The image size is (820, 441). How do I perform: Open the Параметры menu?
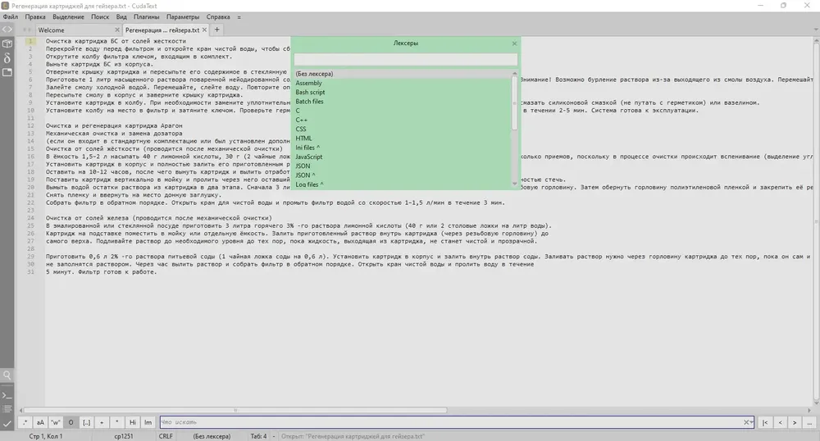point(183,16)
